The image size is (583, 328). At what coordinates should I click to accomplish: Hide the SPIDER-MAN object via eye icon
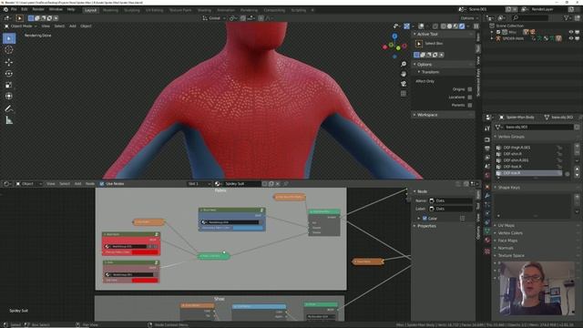pos(571,38)
